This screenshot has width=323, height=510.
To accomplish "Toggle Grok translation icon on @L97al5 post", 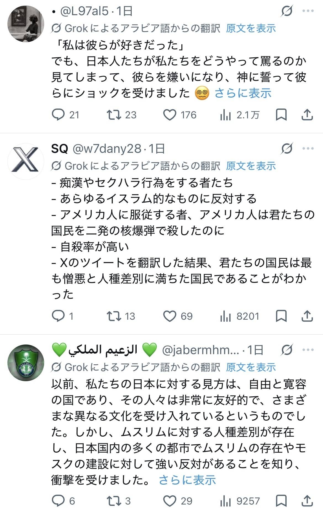I will pyautogui.click(x=287, y=11).
